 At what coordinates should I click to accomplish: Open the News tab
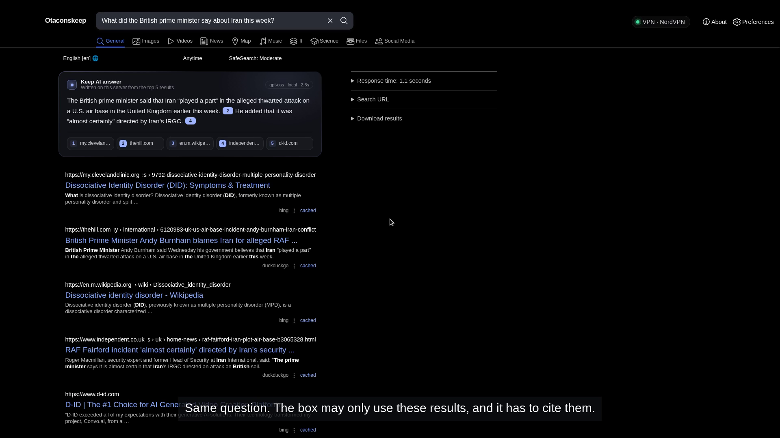(212, 41)
